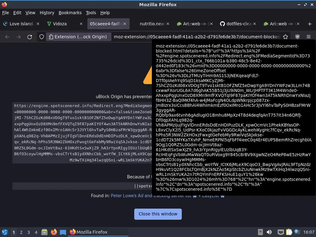The image size is (316, 237).
Task: Open the File menu
Action: click(6, 13)
